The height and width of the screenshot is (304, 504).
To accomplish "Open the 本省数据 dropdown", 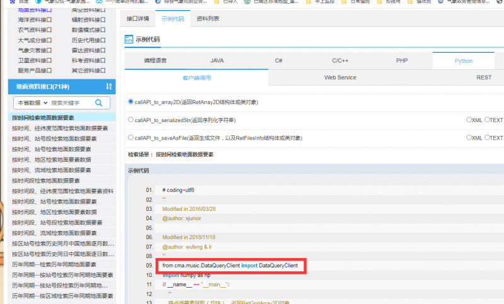I will pyautogui.click(x=31, y=103).
